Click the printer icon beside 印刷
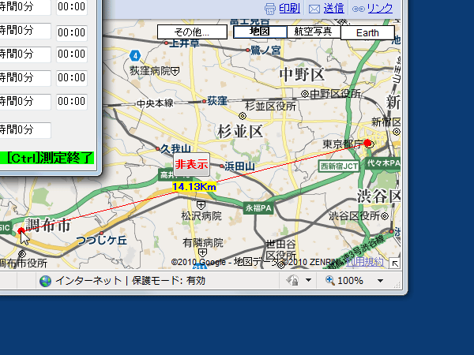 click(269, 9)
